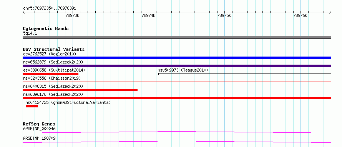Click the black nsv509973 variant line
The width and height of the screenshot is (342, 147).
click(x=244, y=74)
